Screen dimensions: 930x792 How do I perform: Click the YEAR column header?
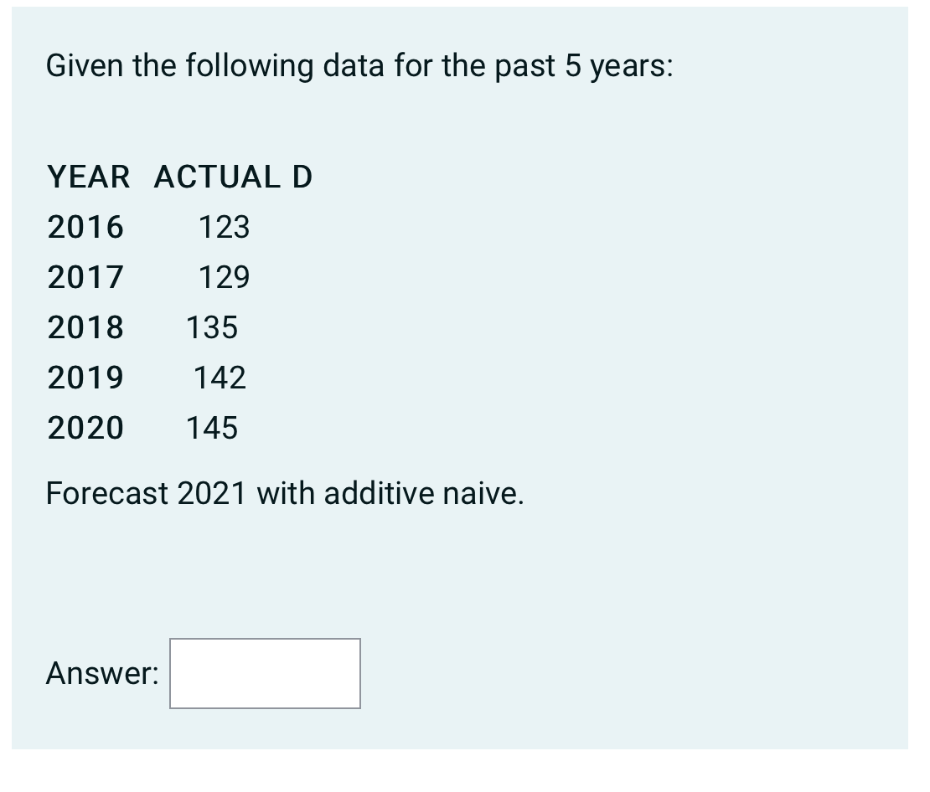(87, 177)
